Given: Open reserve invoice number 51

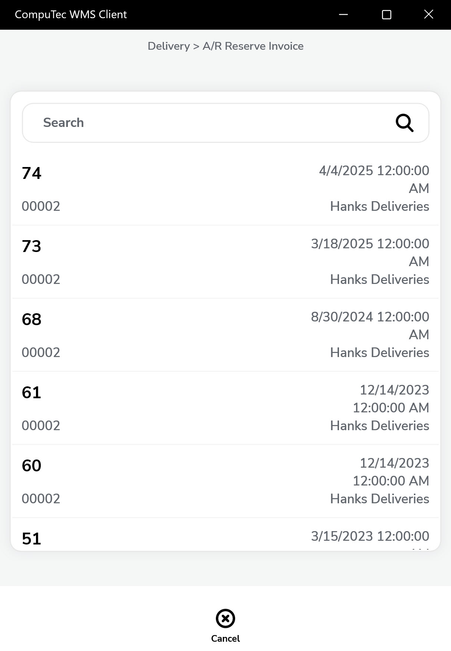Looking at the screenshot, I should (x=32, y=539).
